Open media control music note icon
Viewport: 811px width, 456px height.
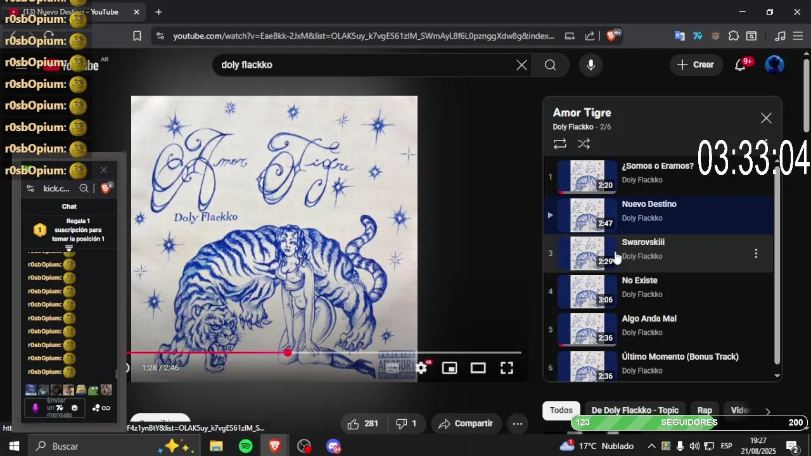(781, 36)
